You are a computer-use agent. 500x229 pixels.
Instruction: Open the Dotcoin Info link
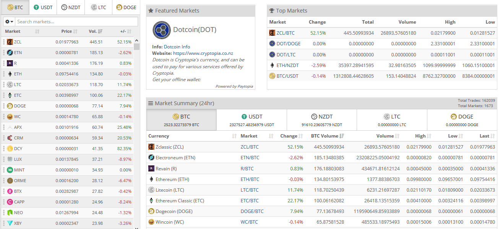[177, 47]
